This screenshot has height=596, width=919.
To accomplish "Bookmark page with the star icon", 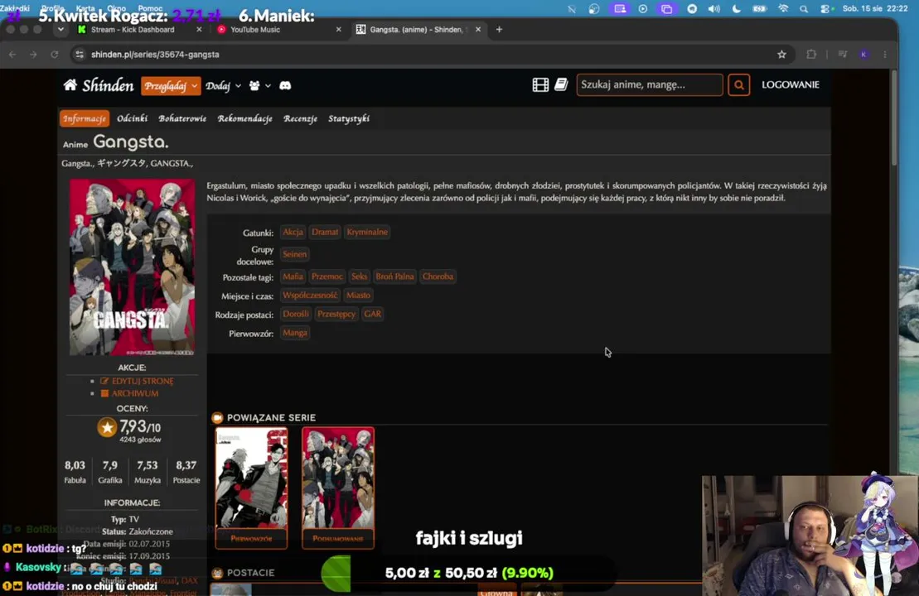I will coord(781,55).
